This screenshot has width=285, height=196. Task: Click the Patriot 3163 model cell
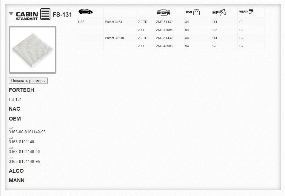click(113, 22)
